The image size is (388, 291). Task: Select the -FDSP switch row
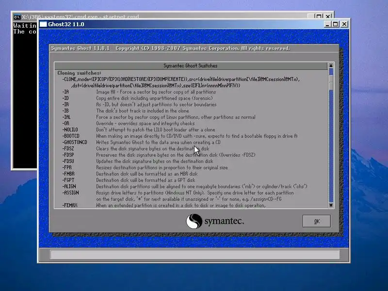point(159,155)
